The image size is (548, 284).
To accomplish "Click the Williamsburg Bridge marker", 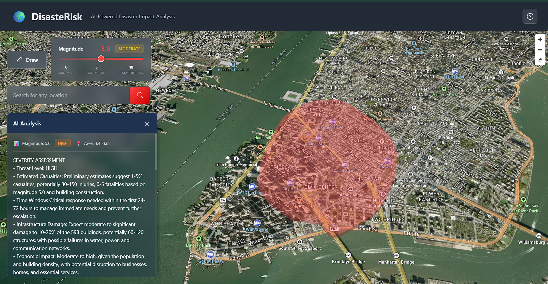I will [539, 236].
